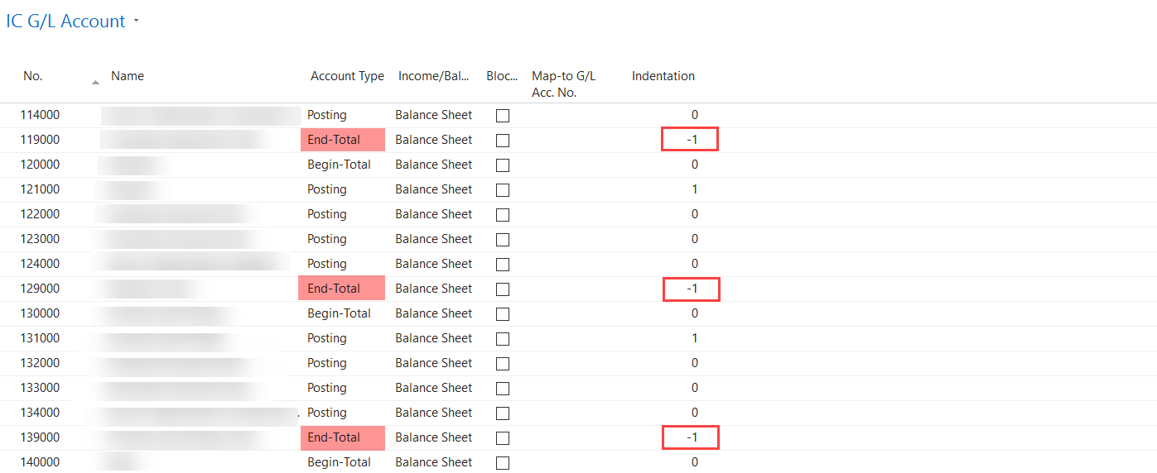Screen dimensions: 1157x473
Task: Select account number 123000
Action: click(40, 239)
